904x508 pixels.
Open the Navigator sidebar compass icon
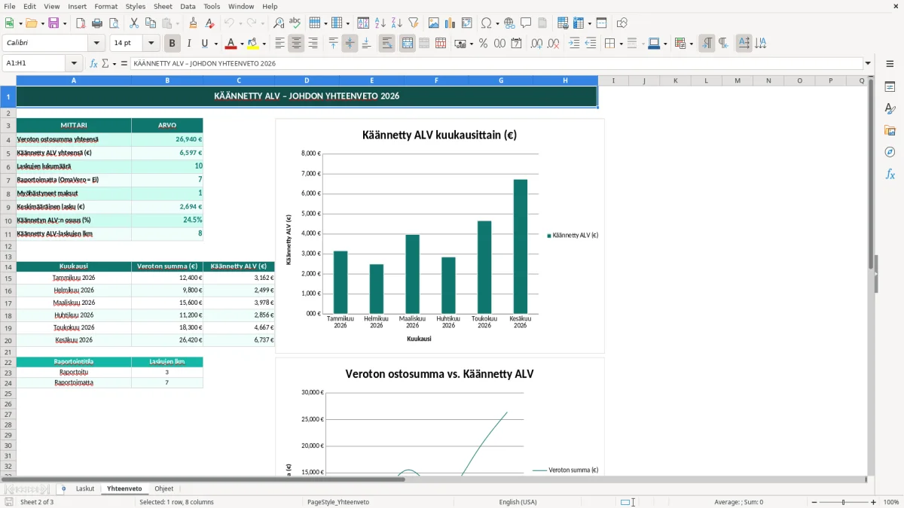click(890, 152)
